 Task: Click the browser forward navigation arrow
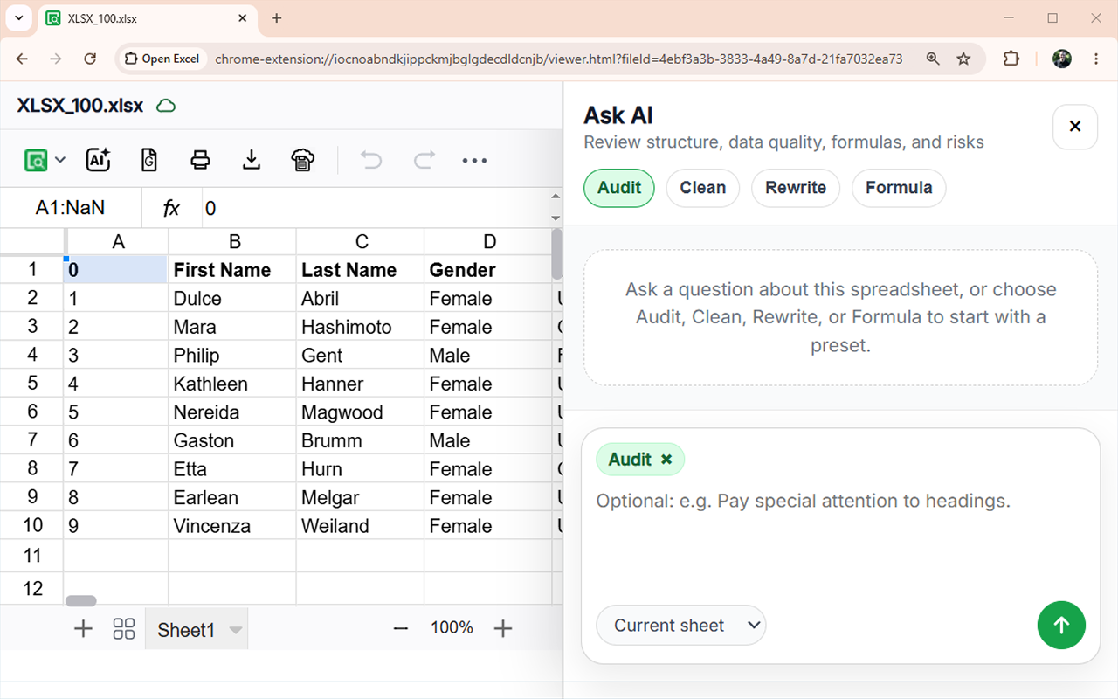point(56,59)
